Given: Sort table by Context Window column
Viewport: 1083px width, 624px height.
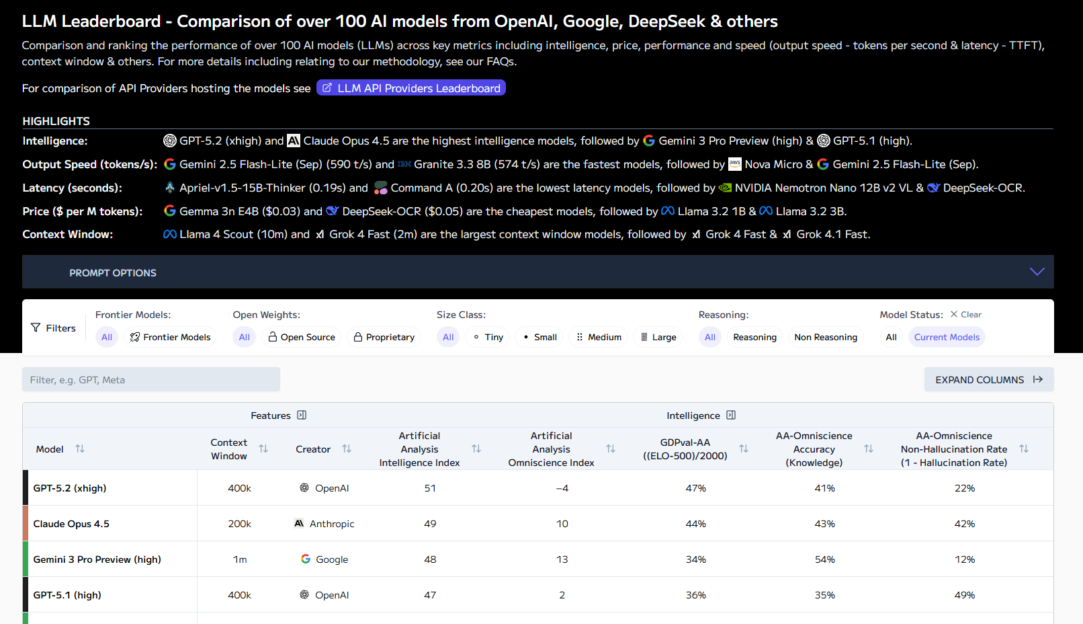Looking at the screenshot, I should (x=263, y=448).
